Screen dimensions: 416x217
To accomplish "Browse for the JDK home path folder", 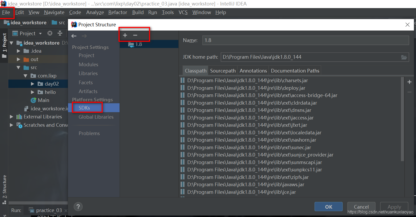I will click(404, 57).
